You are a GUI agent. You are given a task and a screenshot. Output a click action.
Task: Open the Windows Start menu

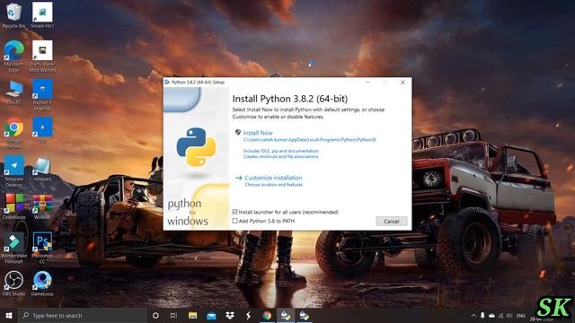[x=9, y=315]
